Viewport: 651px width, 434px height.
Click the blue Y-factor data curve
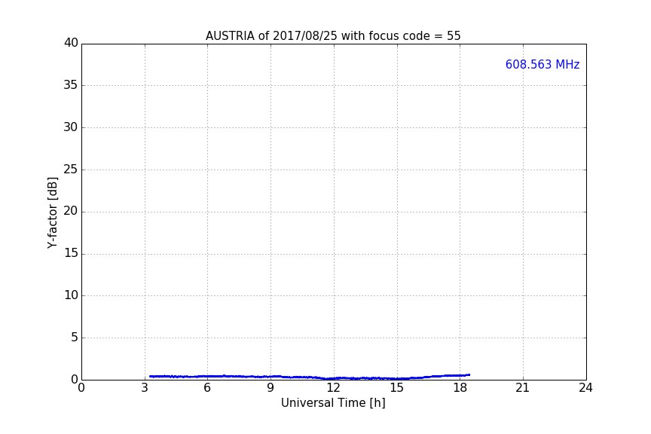point(310,377)
